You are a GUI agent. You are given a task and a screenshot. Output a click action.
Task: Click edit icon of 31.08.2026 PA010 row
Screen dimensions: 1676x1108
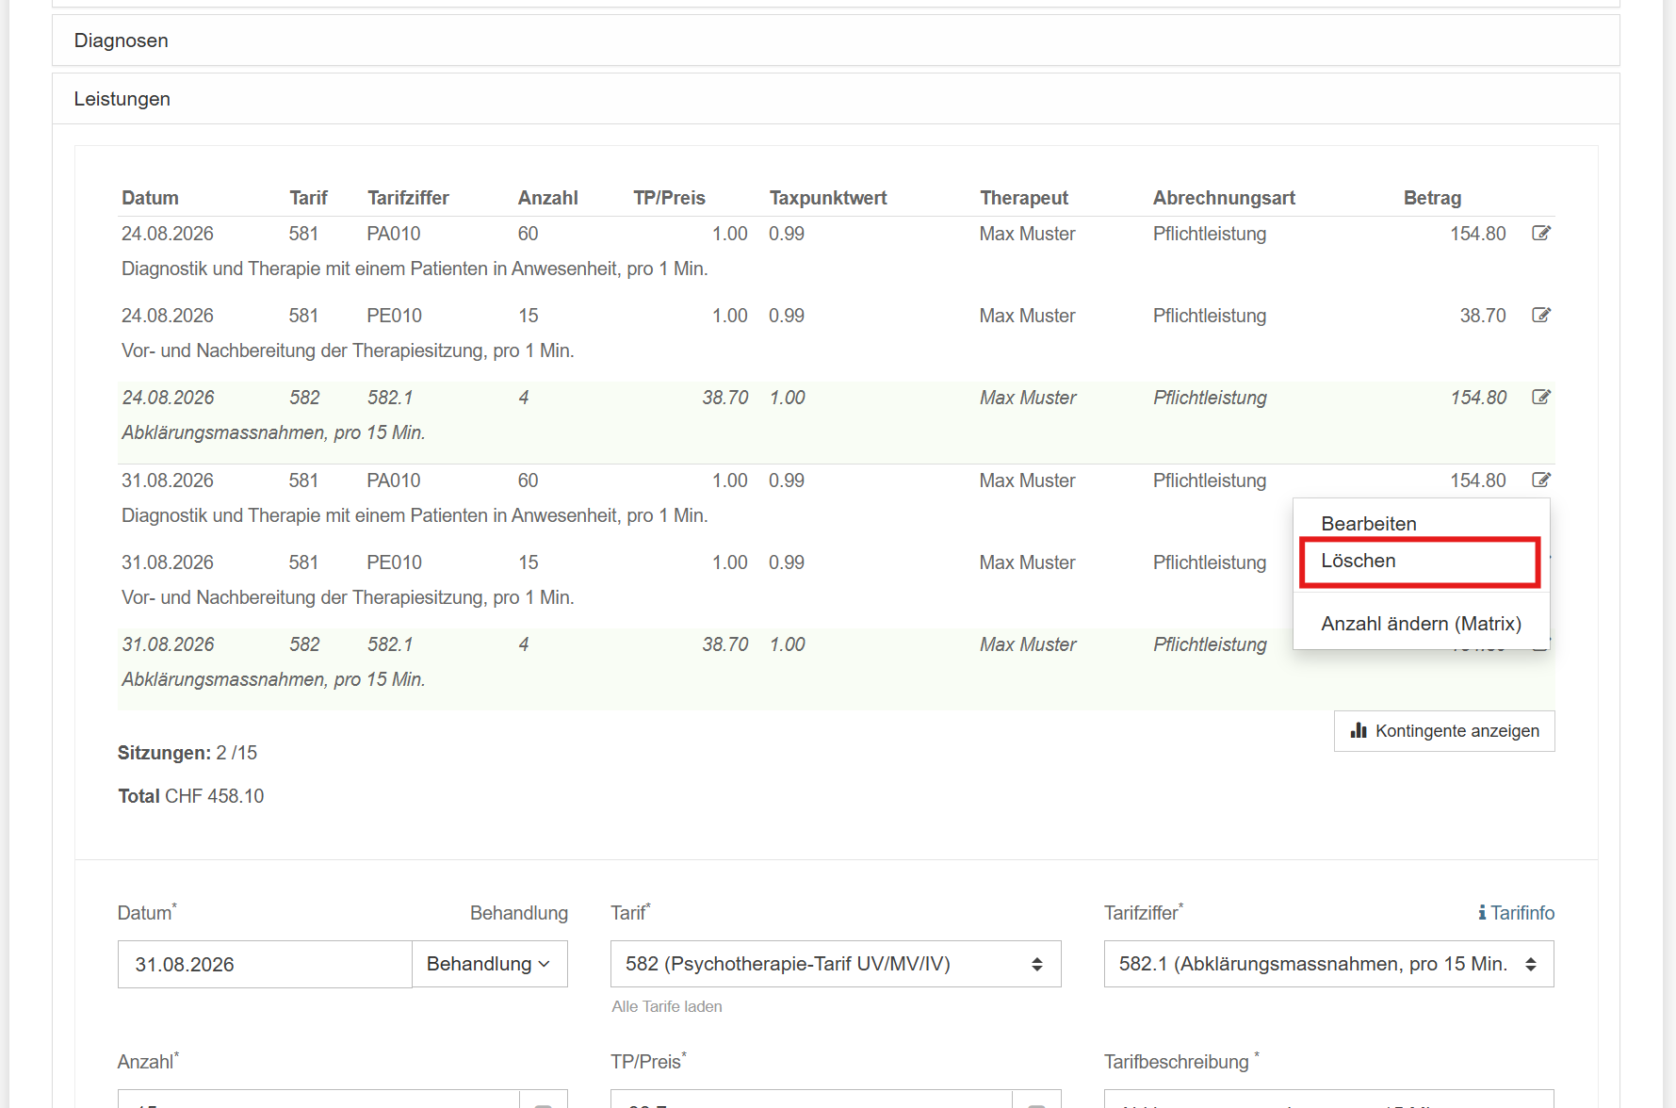tap(1541, 480)
